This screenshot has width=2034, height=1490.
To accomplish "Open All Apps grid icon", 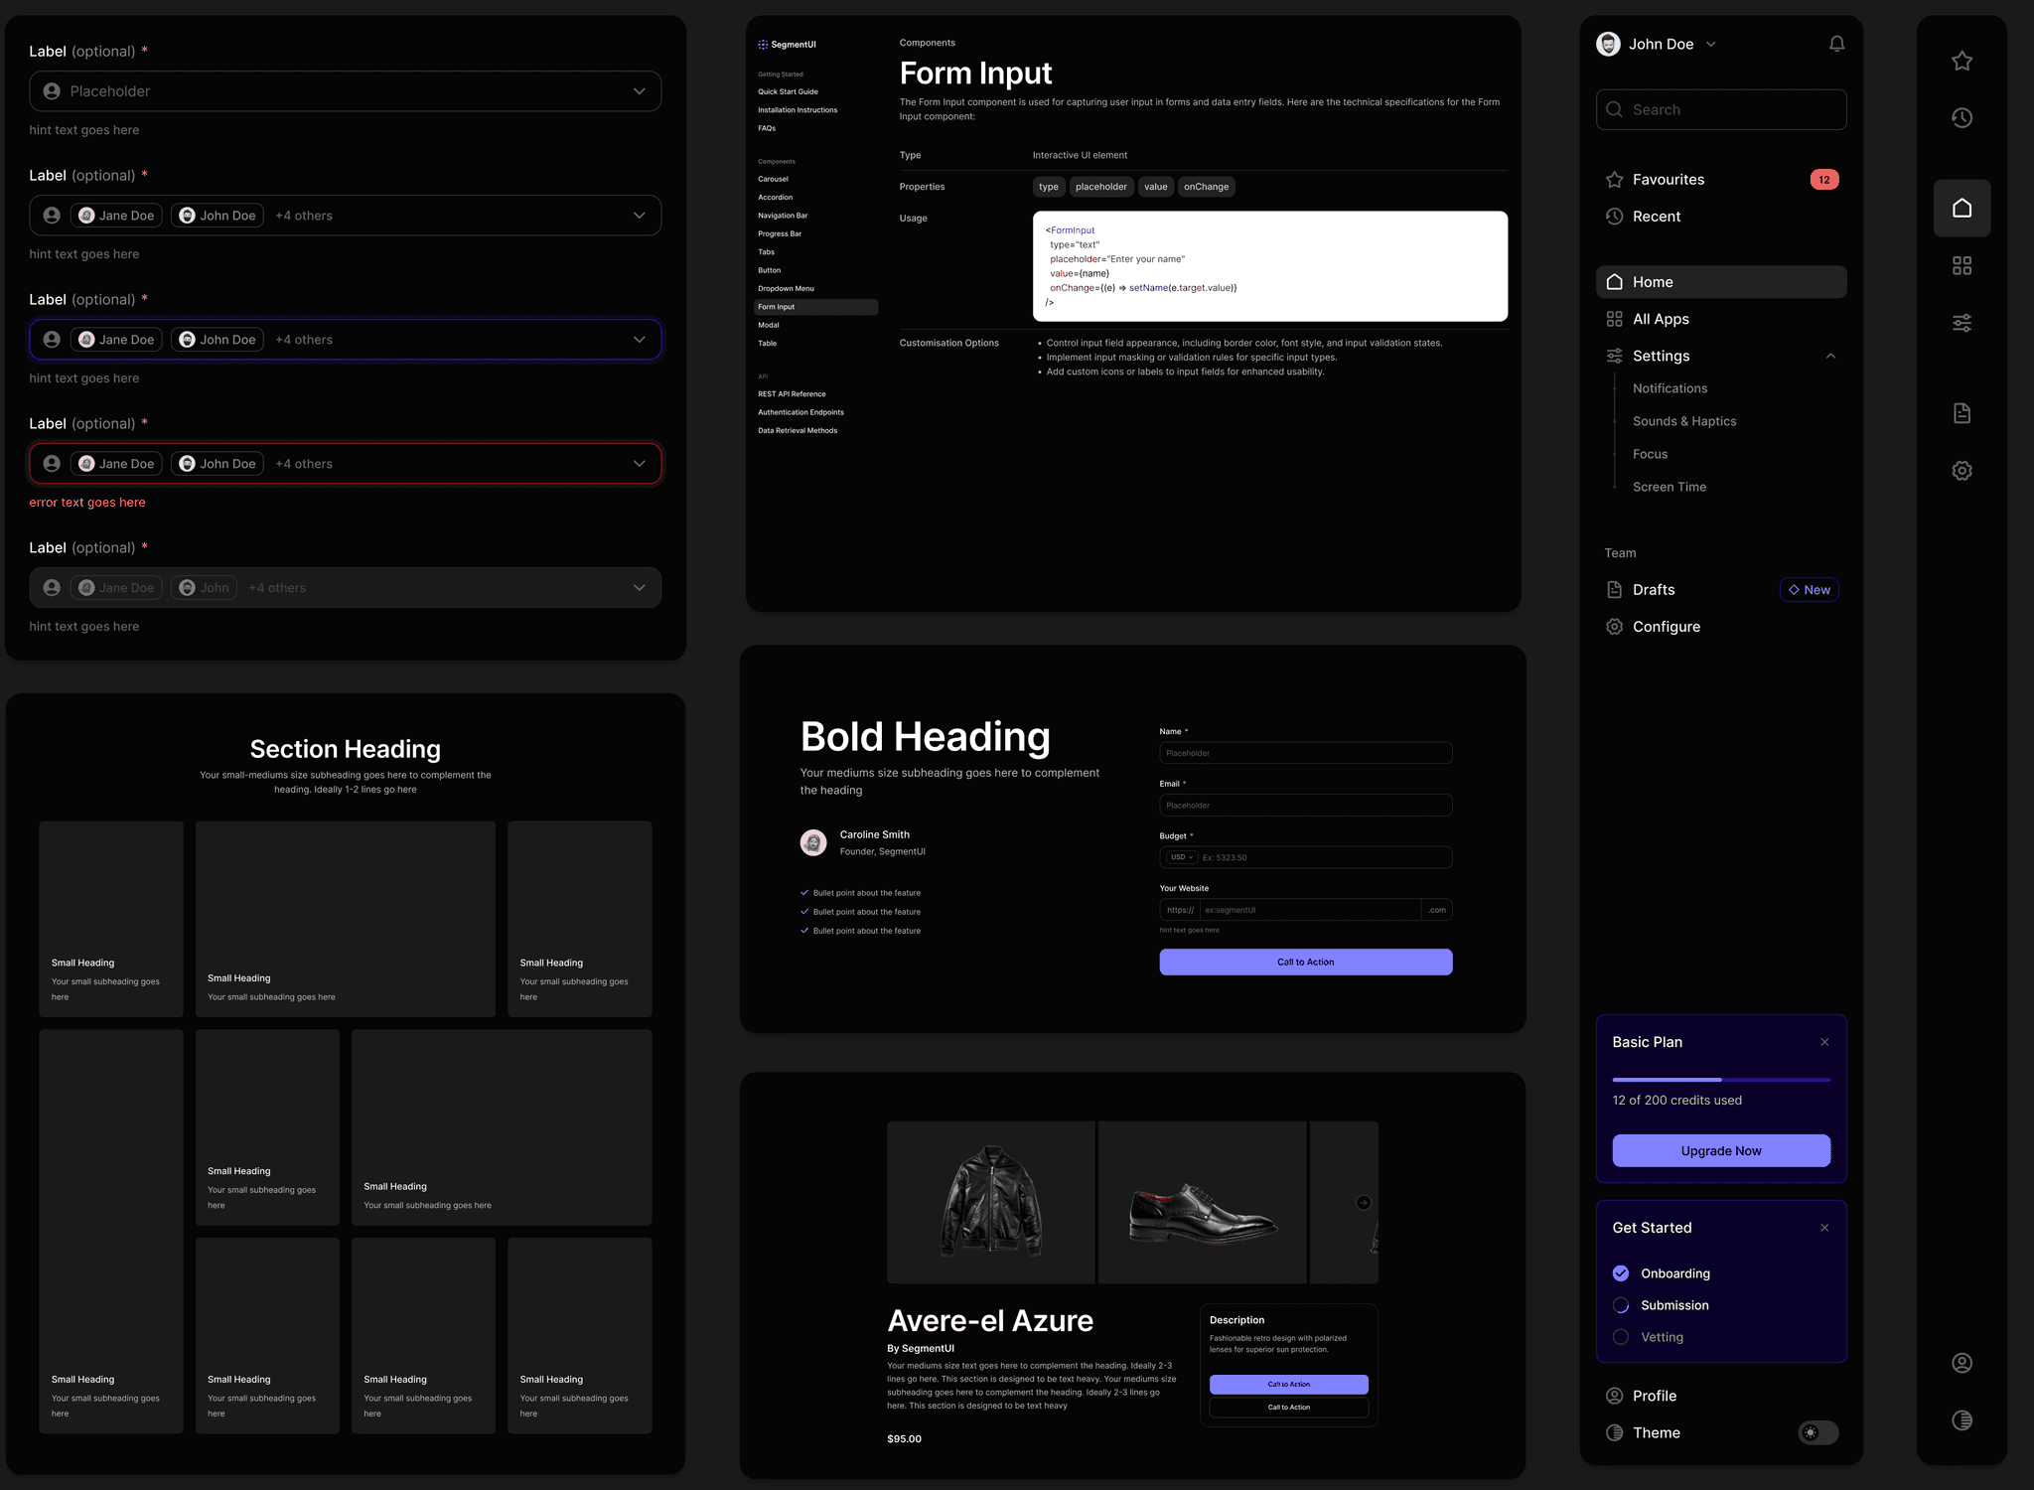I will pos(1615,319).
